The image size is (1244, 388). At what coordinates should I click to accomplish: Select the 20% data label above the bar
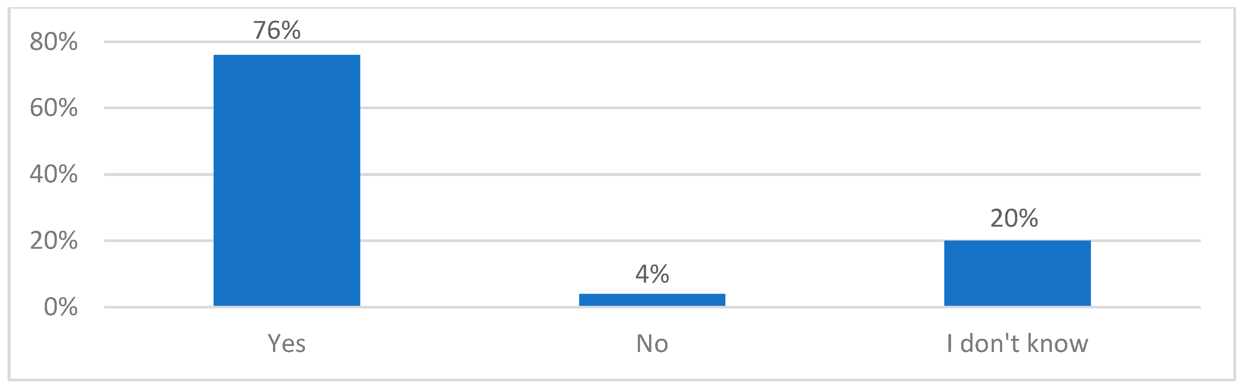coord(1013,218)
